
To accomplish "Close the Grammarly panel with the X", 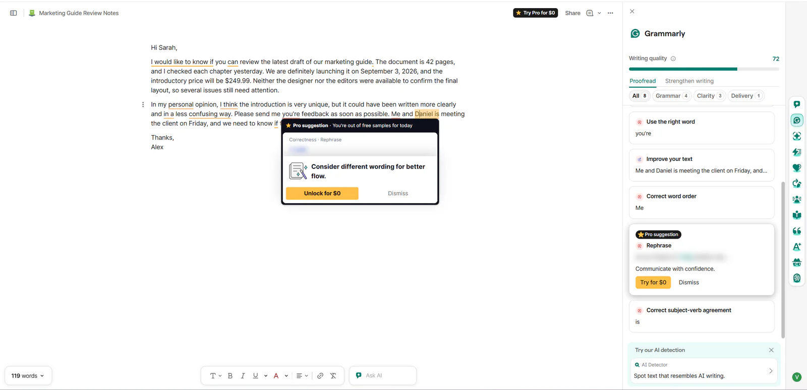I will point(632,11).
